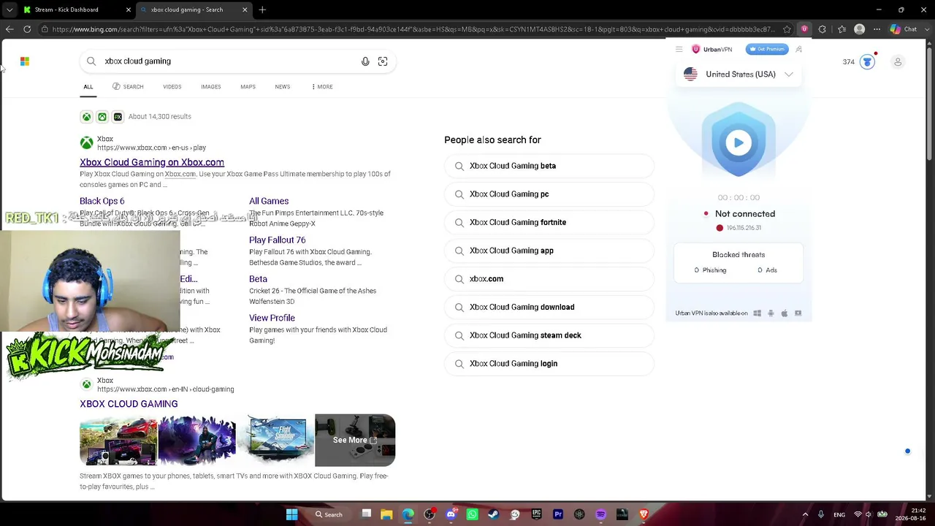Open the tab search dropdown arrow

coord(9,9)
